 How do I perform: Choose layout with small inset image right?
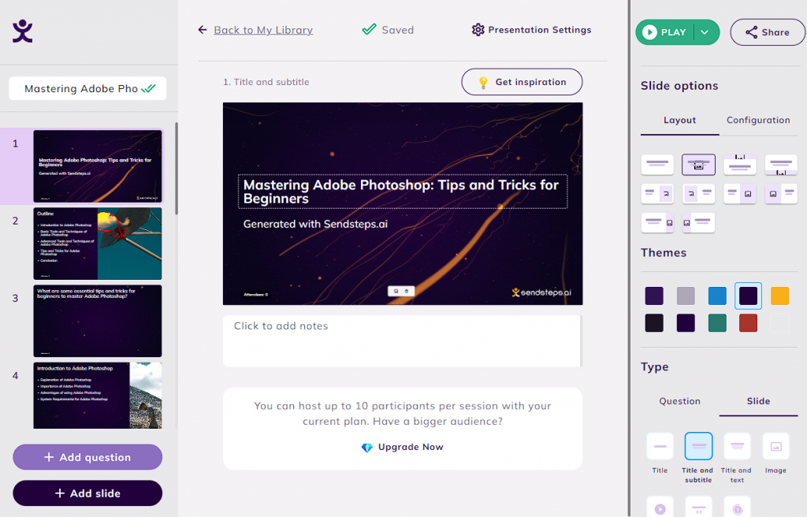657,194
